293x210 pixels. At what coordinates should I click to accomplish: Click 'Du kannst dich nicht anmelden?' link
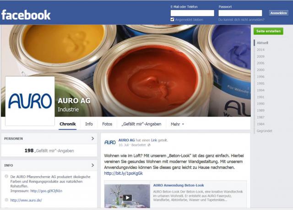click(x=241, y=20)
